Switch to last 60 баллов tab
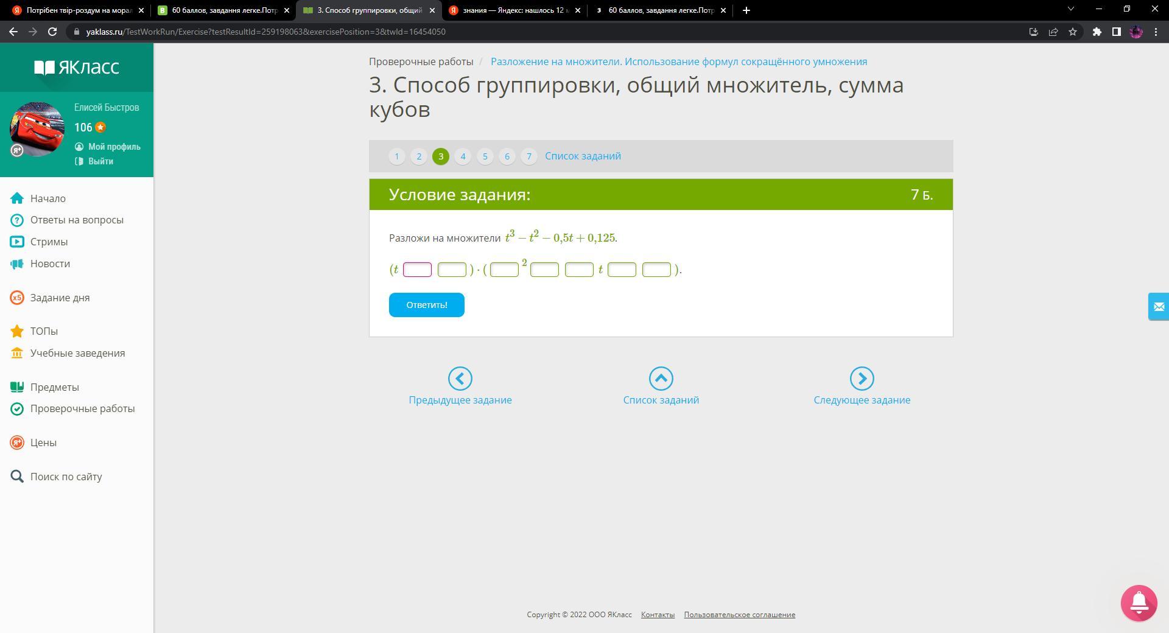 point(660,10)
